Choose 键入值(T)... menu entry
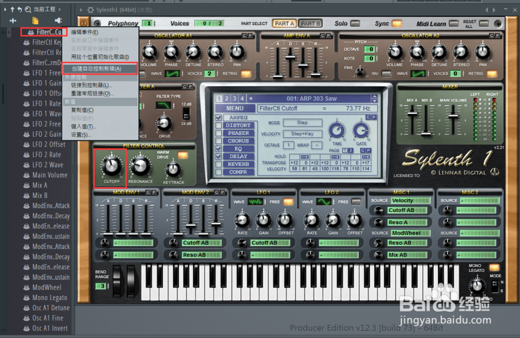This screenshot has height=338, width=520. point(100,127)
